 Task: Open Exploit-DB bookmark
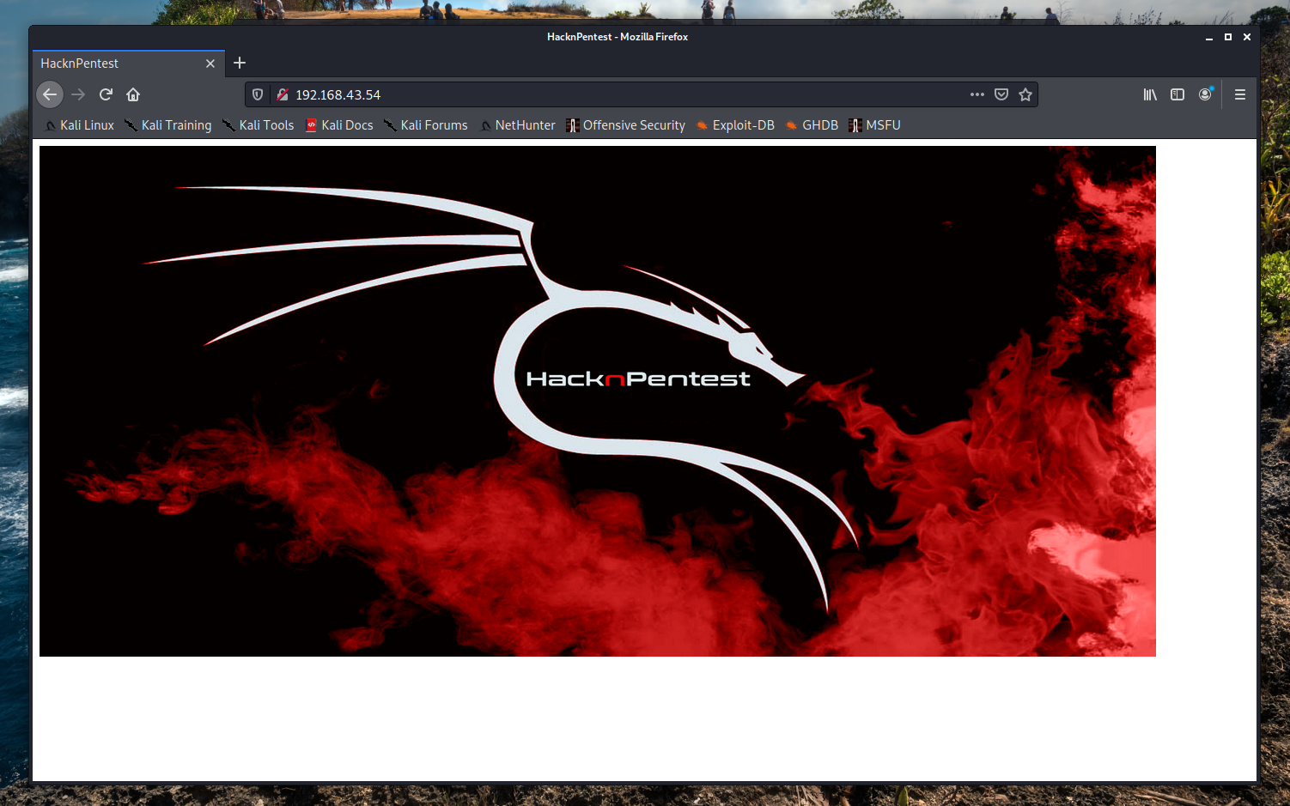[x=735, y=125]
